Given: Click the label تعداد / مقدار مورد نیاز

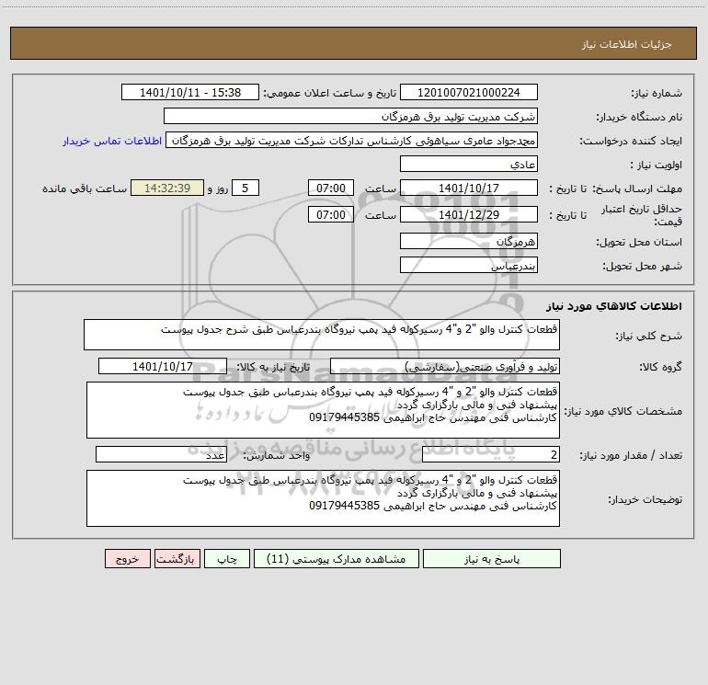Looking at the screenshot, I should (x=631, y=455).
